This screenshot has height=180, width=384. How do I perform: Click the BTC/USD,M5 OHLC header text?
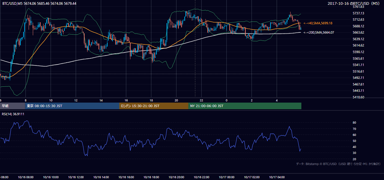[39, 3]
